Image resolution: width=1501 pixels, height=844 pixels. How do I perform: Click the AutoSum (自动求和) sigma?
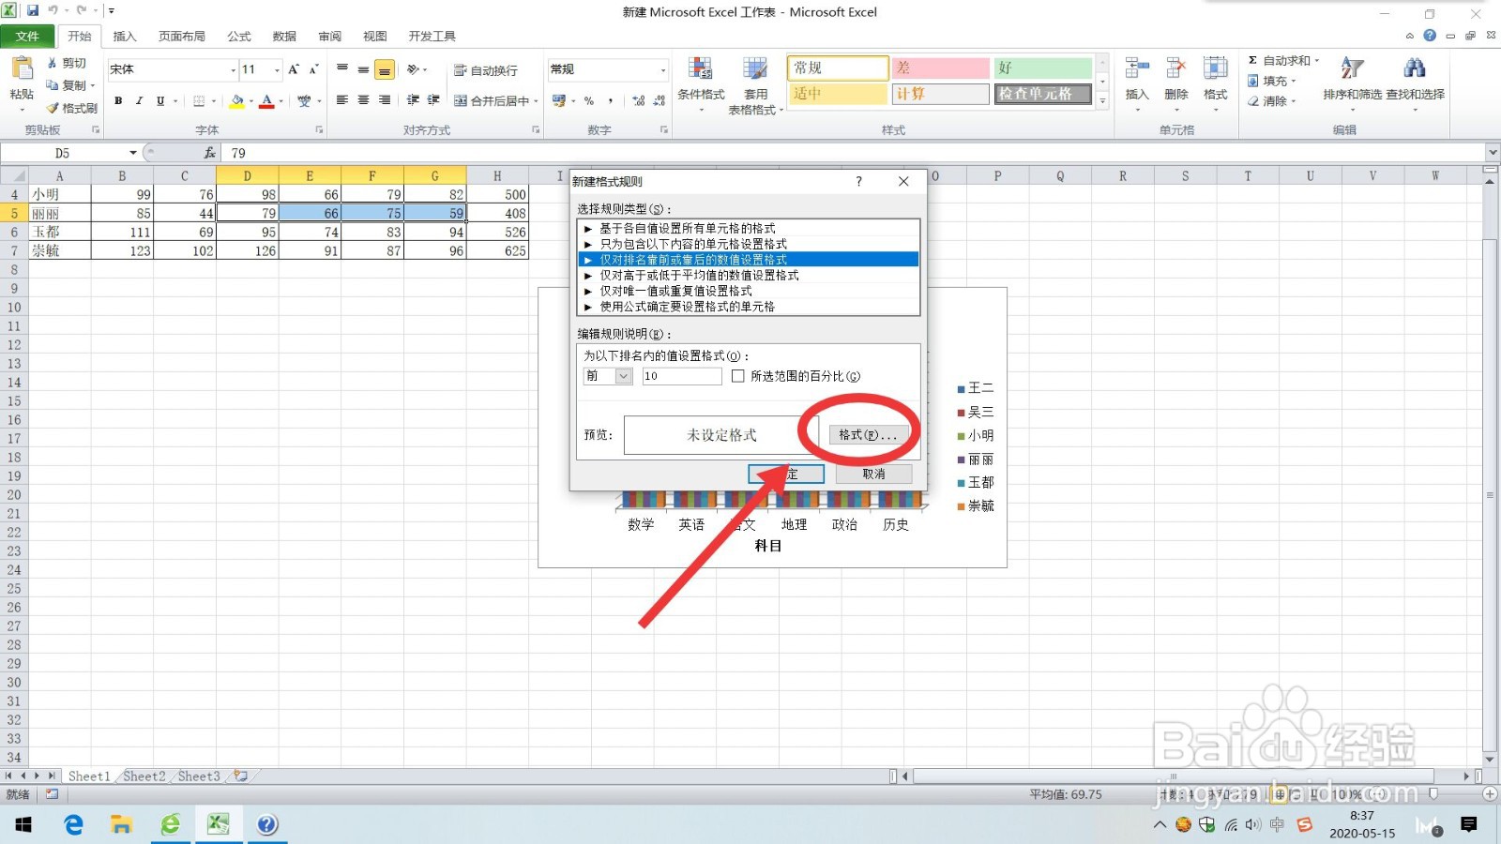tap(1252, 60)
